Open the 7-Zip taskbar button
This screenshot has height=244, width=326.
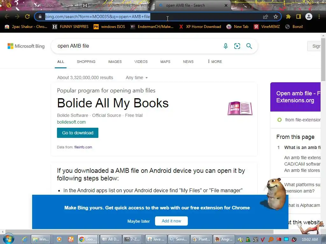(x=132, y=239)
